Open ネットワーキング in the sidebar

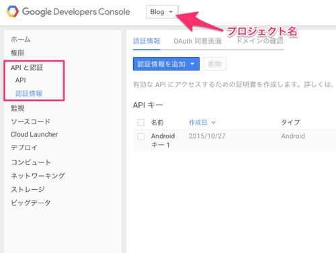pos(38,176)
